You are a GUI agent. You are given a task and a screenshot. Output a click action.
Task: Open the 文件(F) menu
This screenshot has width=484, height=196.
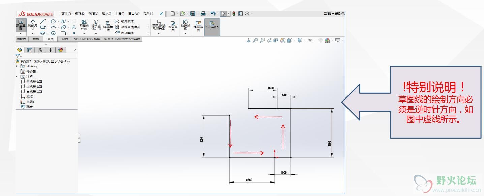coord(66,13)
